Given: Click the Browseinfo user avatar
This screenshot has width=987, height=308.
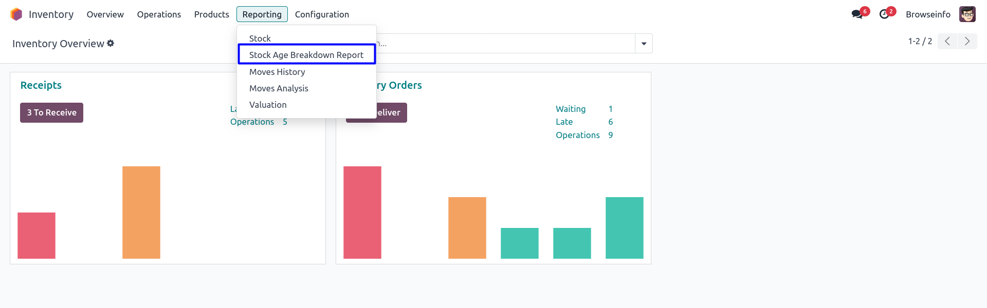Looking at the screenshot, I should point(967,14).
